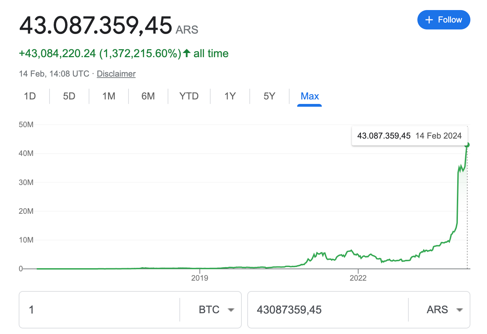Show the YTD chart range
This screenshot has height=334, width=487.
(x=189, y=96)
